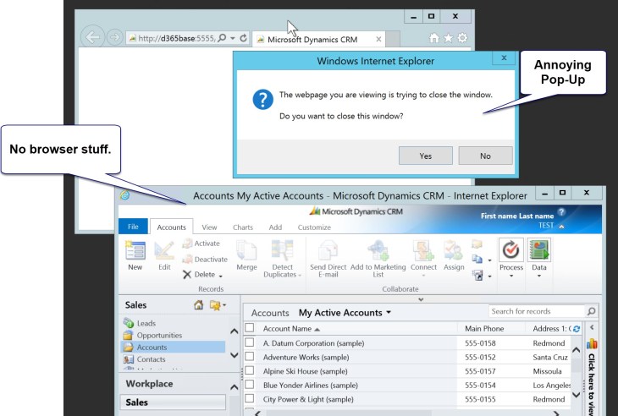This screenshot has height=416, width=618.
Task: Click the back arrow in browser window
Action: pyautogui.click(x=92, y=37)
